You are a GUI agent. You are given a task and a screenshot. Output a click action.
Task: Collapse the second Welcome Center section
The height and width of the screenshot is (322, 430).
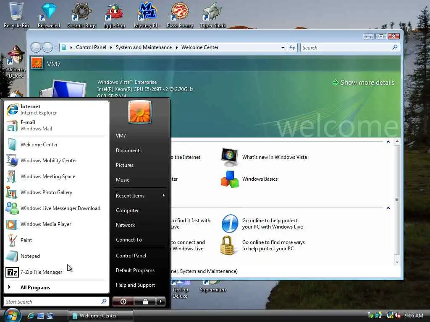coord(388,208)
